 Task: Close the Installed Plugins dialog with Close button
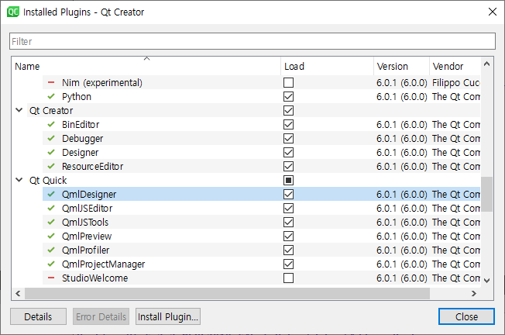click(x=466, y=316)
